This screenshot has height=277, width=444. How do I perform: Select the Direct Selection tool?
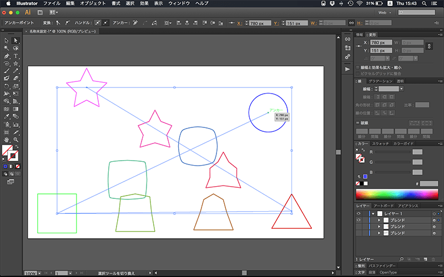point(16,40)
